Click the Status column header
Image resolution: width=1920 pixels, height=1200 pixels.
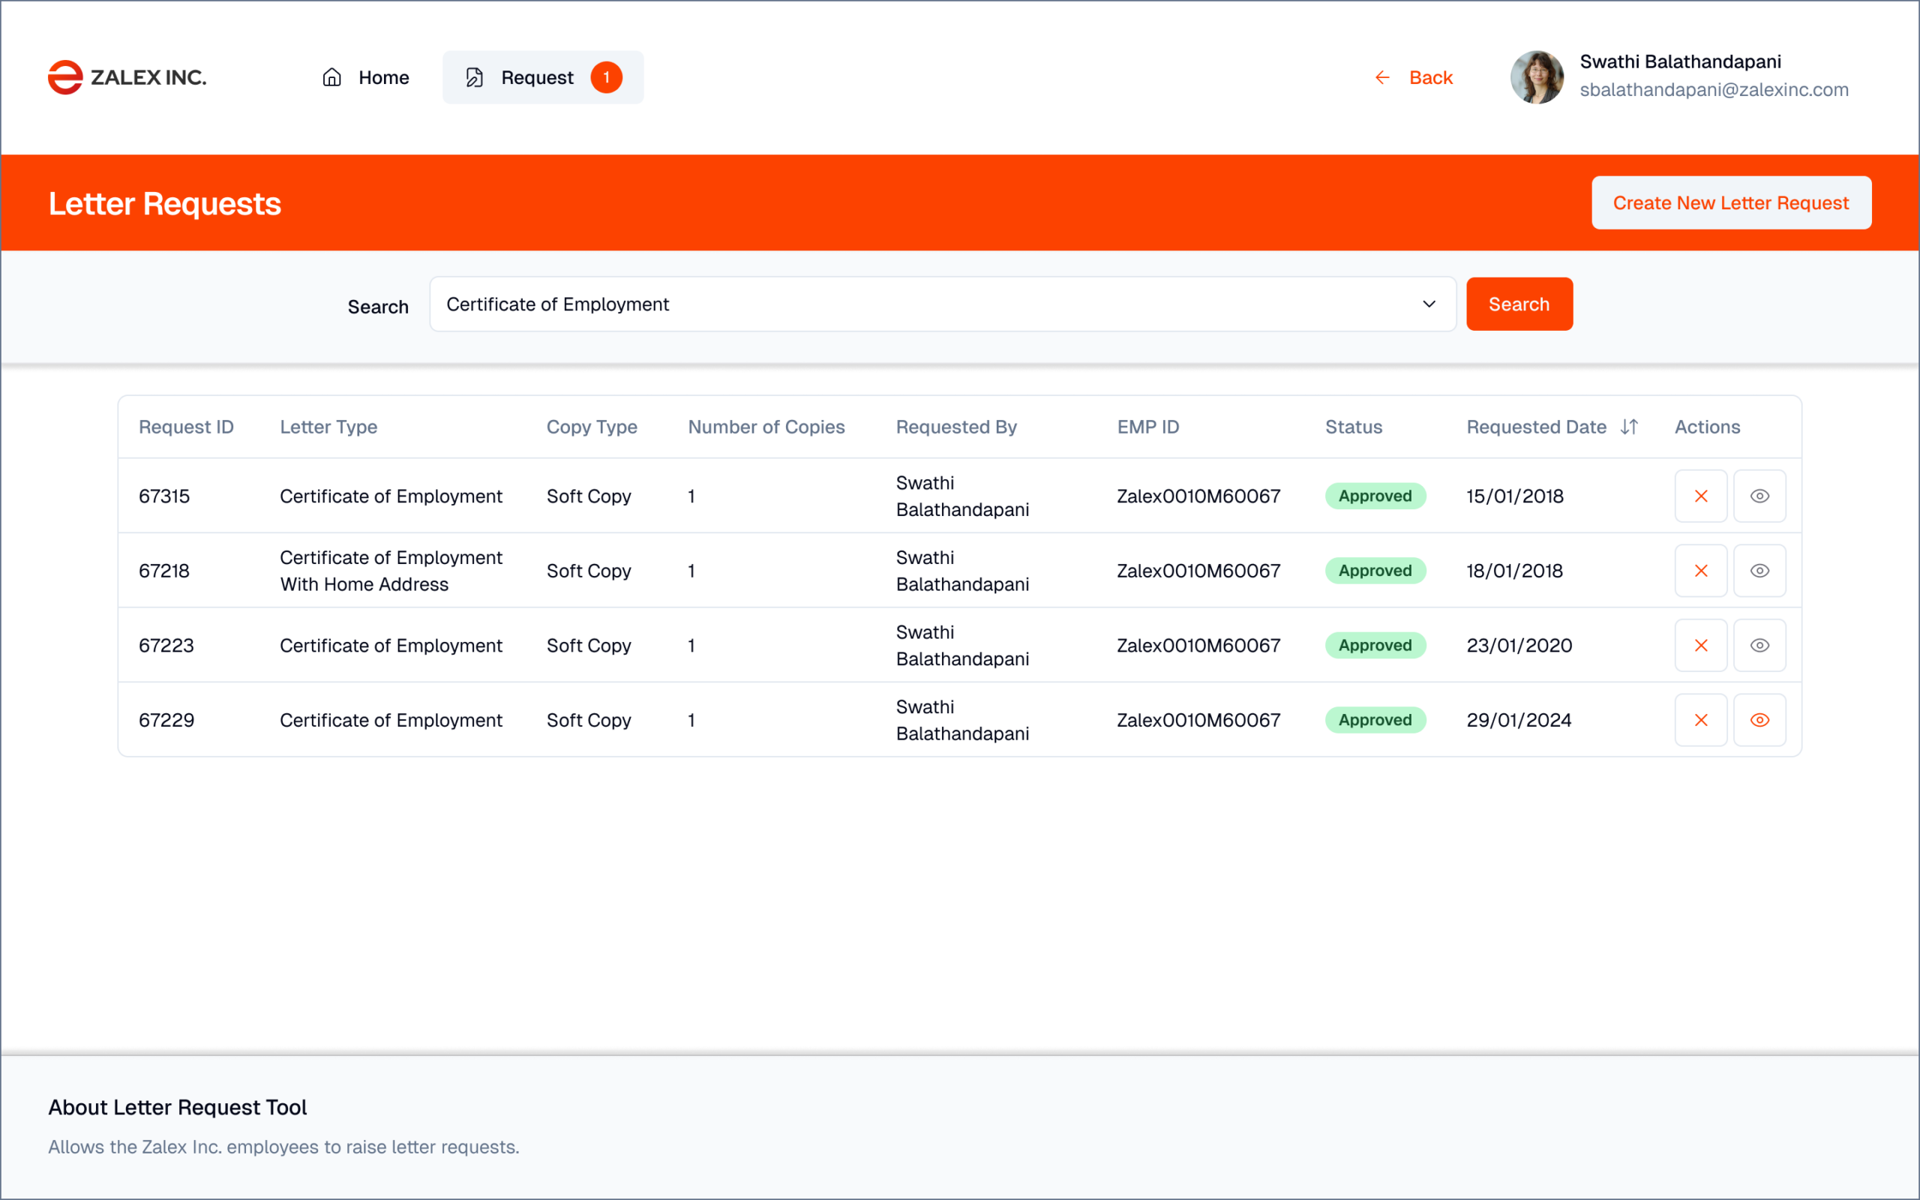(x=1354, y=427)
